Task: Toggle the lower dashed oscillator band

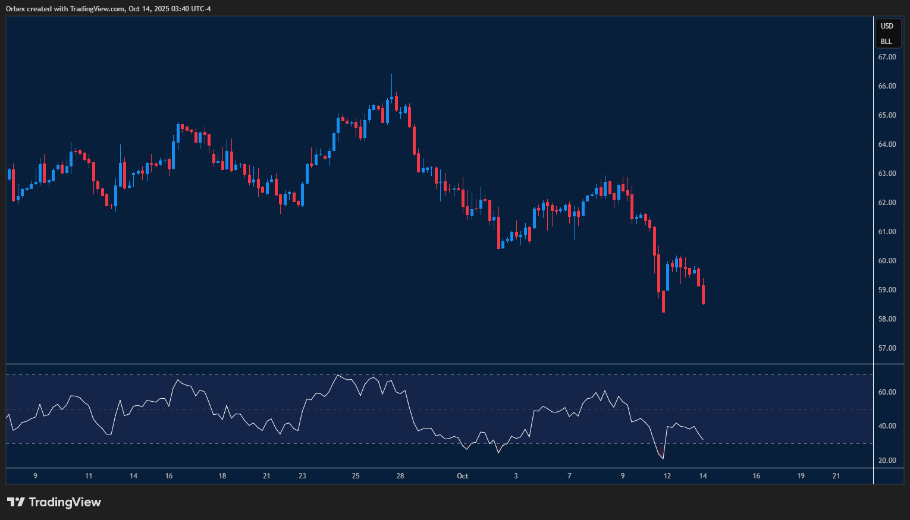Action: (x=416, y=443)
